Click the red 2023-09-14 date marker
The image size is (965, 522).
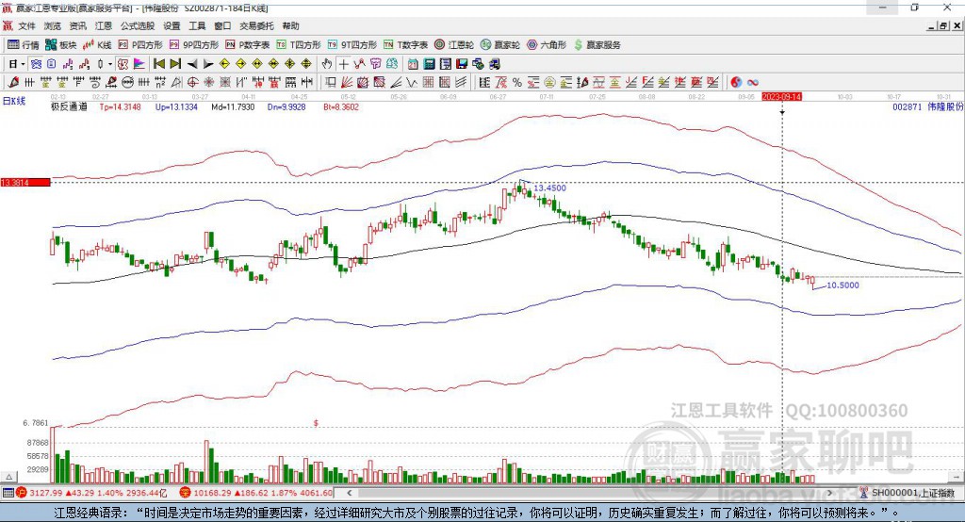tap(781, 97)
